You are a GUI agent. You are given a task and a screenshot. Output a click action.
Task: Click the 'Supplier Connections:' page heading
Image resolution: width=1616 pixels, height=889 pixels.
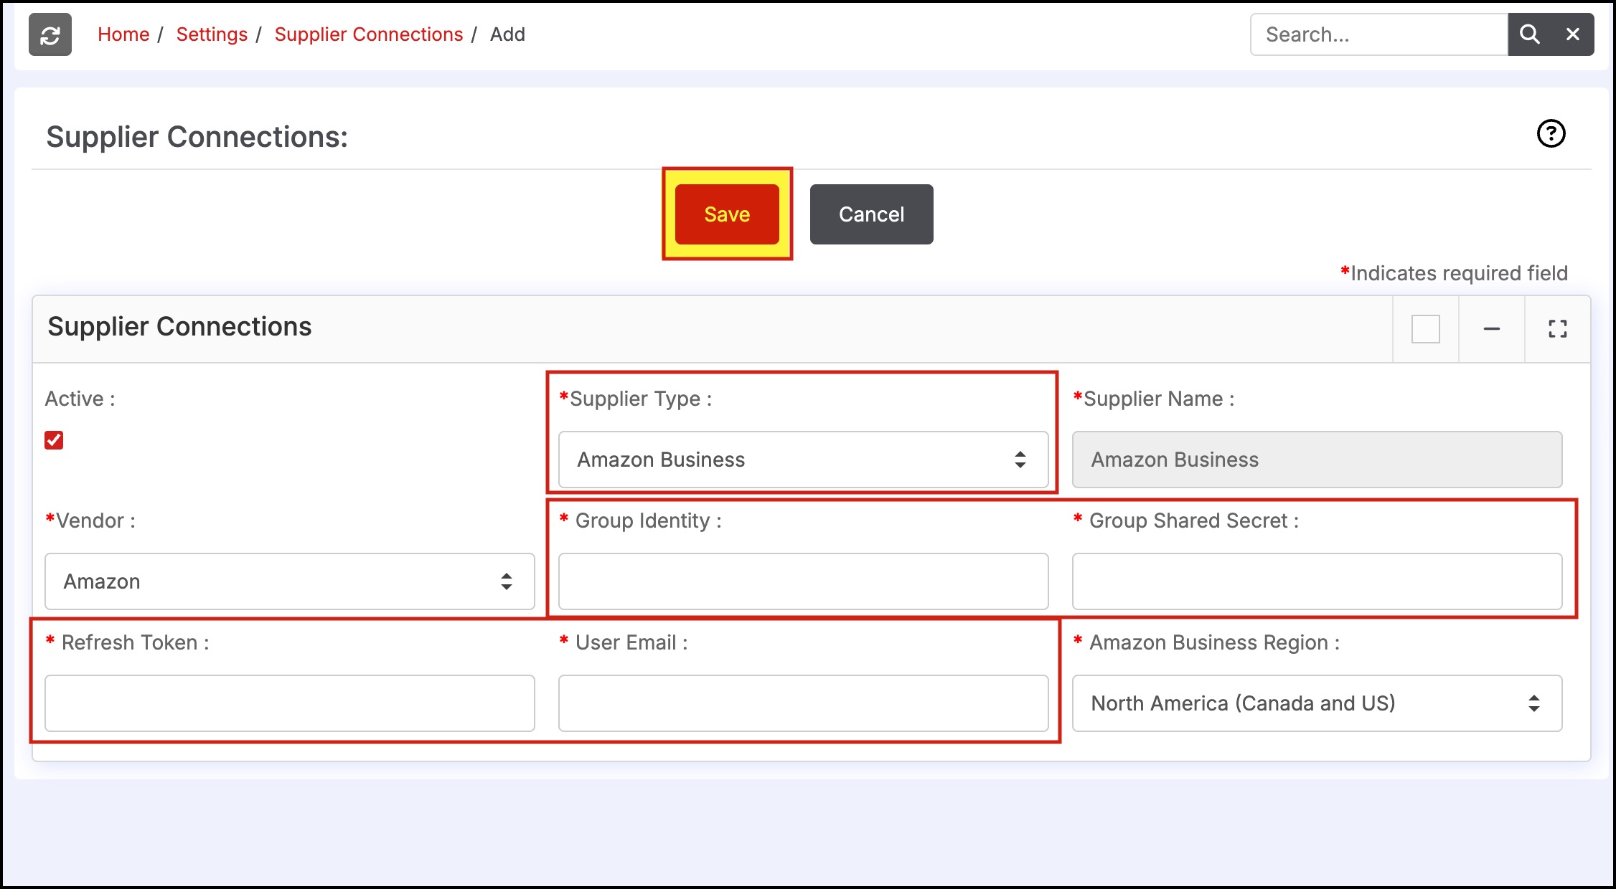(x=197, y=137)
